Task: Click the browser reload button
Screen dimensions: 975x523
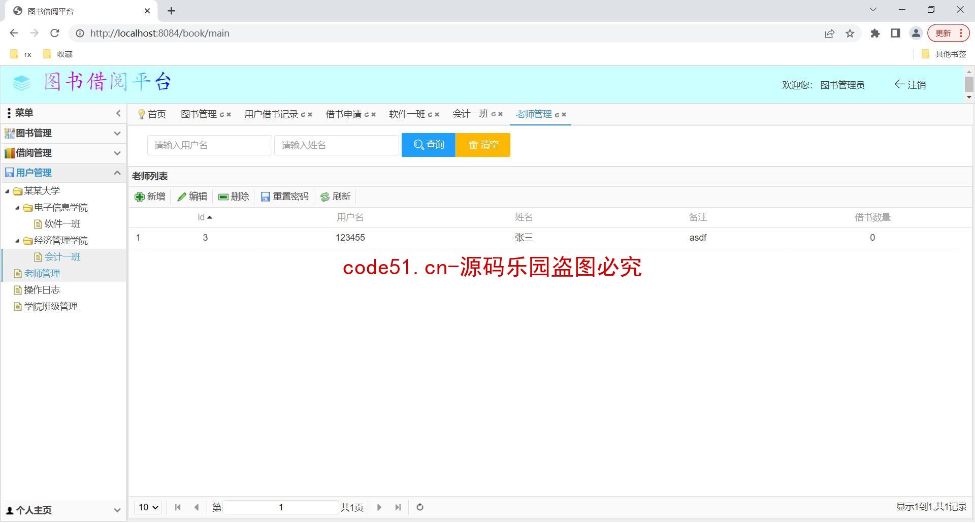Action: [55, 34]
